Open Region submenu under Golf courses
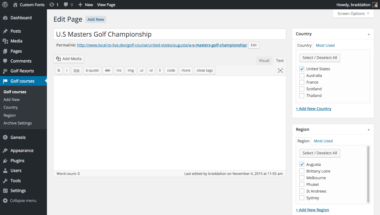This screenshot has width=380, height=215. 10,115
